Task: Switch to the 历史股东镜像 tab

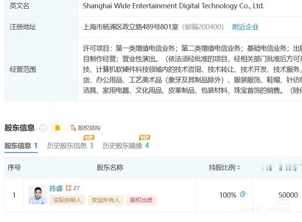Action: (126, 145)
